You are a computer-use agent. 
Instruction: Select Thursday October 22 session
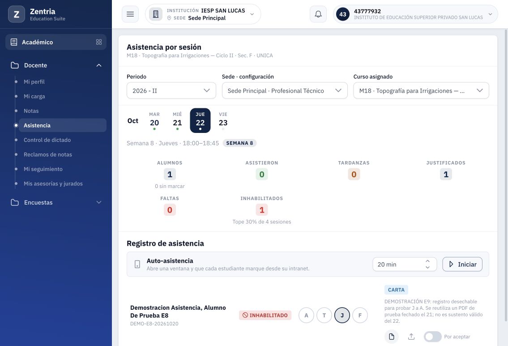(x=200, y=120)
